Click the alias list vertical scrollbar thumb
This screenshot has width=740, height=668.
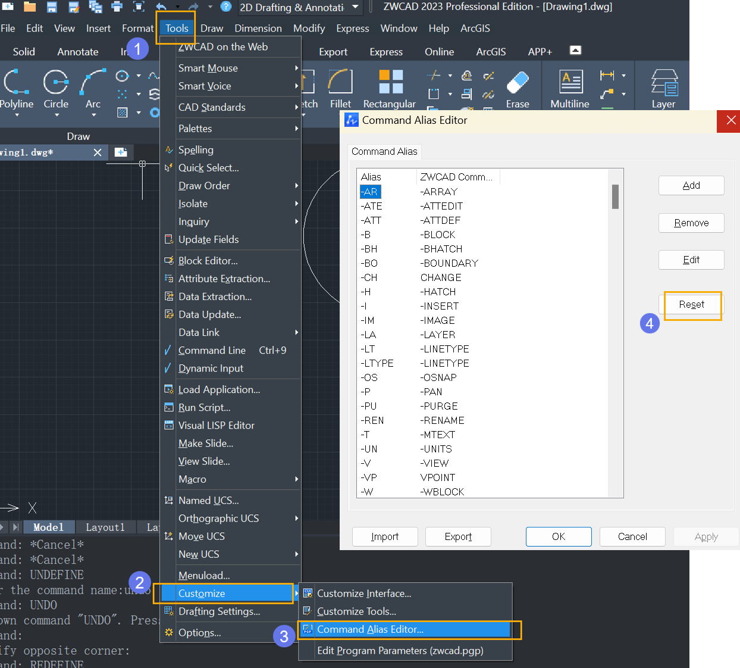coord(615,196)
